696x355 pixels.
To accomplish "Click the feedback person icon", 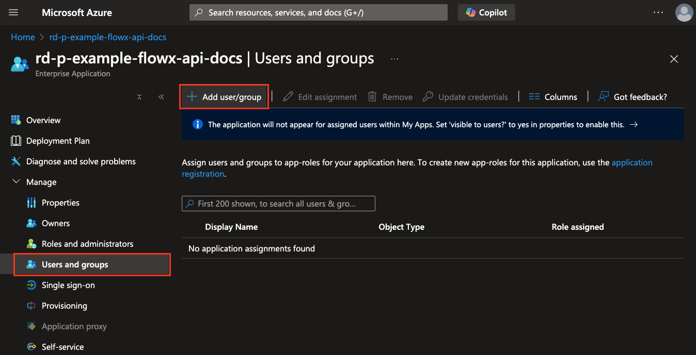I will click(603, 96).
